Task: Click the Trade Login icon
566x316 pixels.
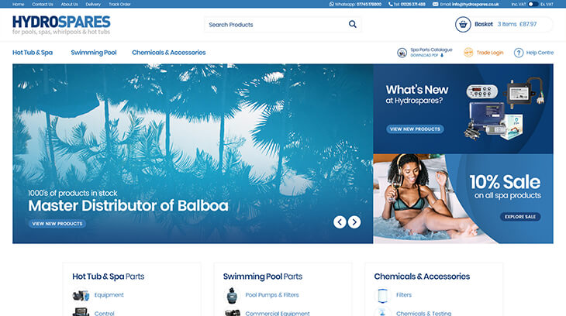Action: [x=468, y=53]
